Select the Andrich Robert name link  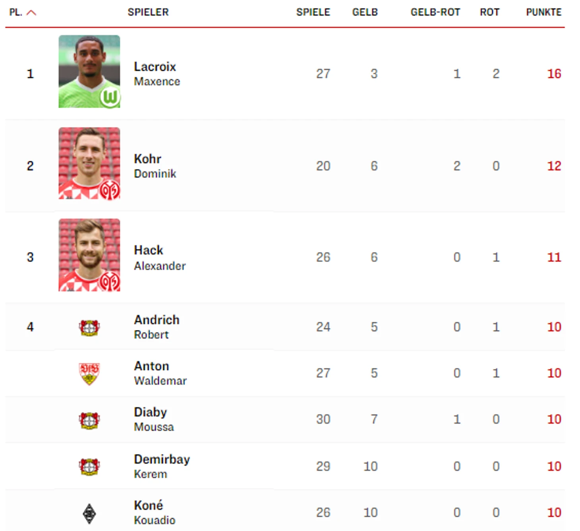[157, 327]
